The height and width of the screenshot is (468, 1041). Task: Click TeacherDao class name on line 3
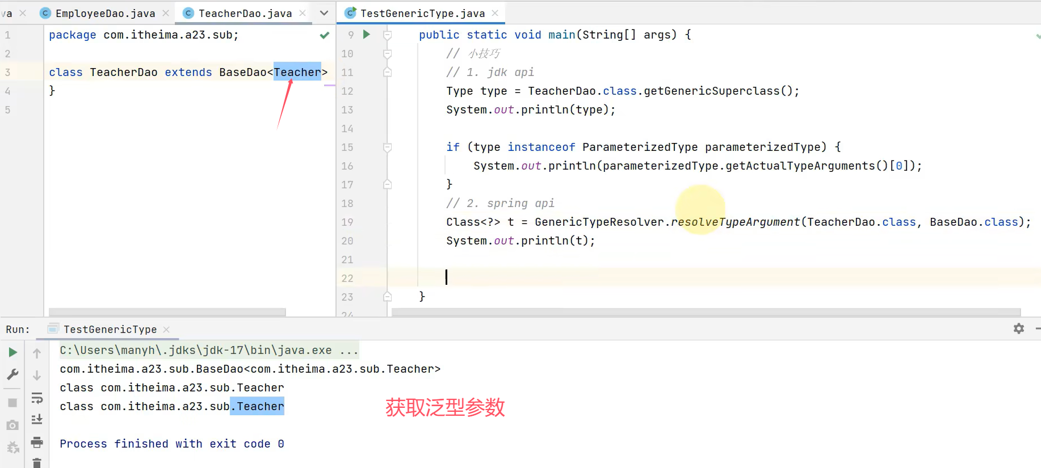pyautogui.click(x=124, y=72)
